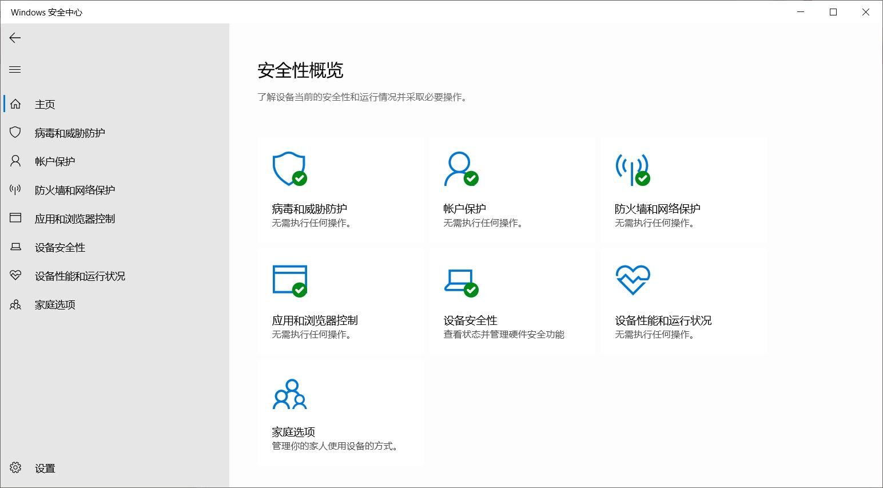Open 设备性能和运行状况 in the sidebar
883x488 pixels.
80,276
